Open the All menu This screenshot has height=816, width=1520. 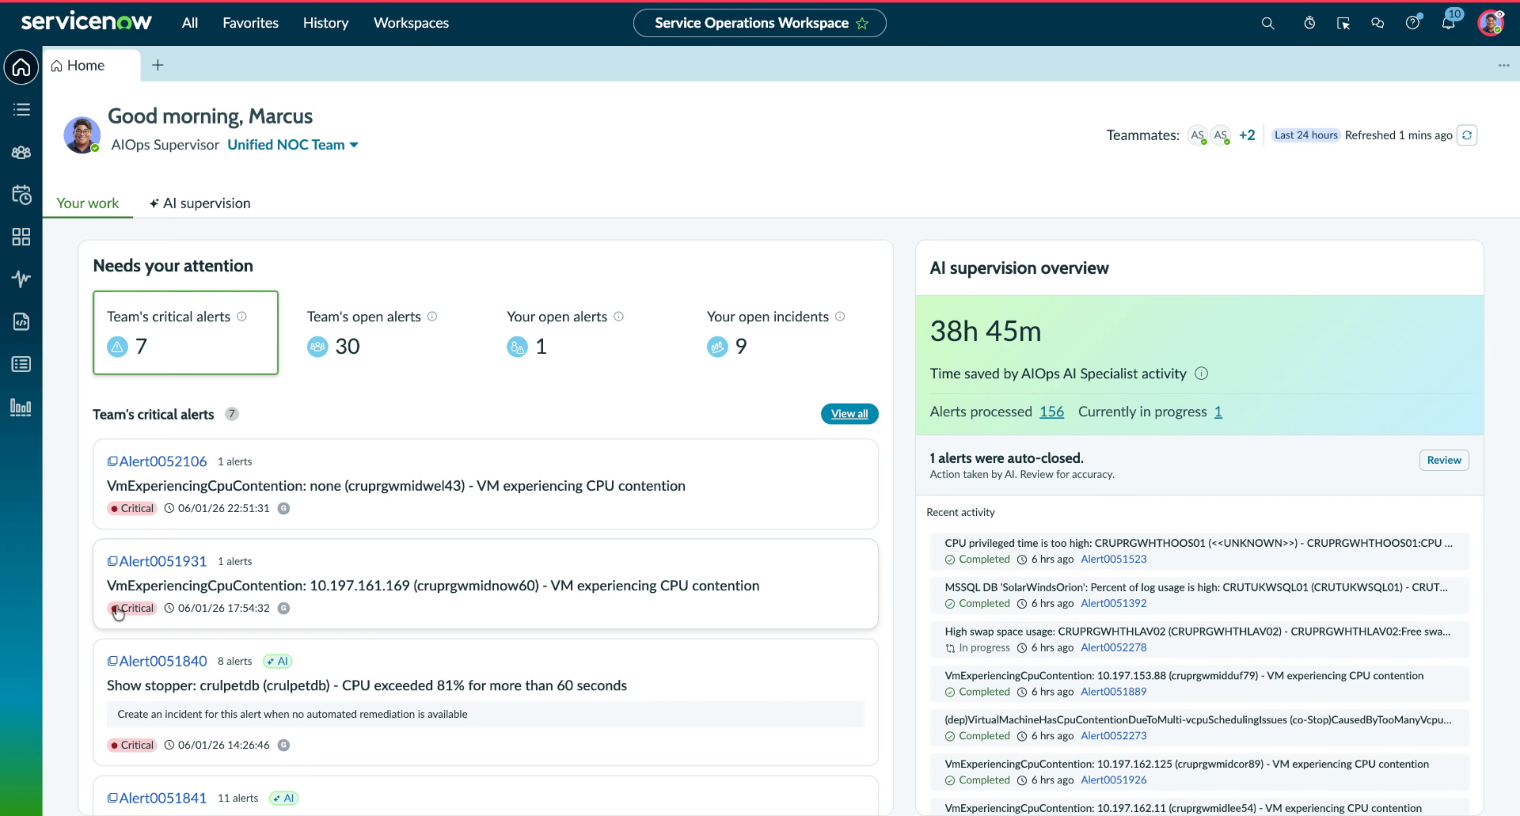click(190, 23)
